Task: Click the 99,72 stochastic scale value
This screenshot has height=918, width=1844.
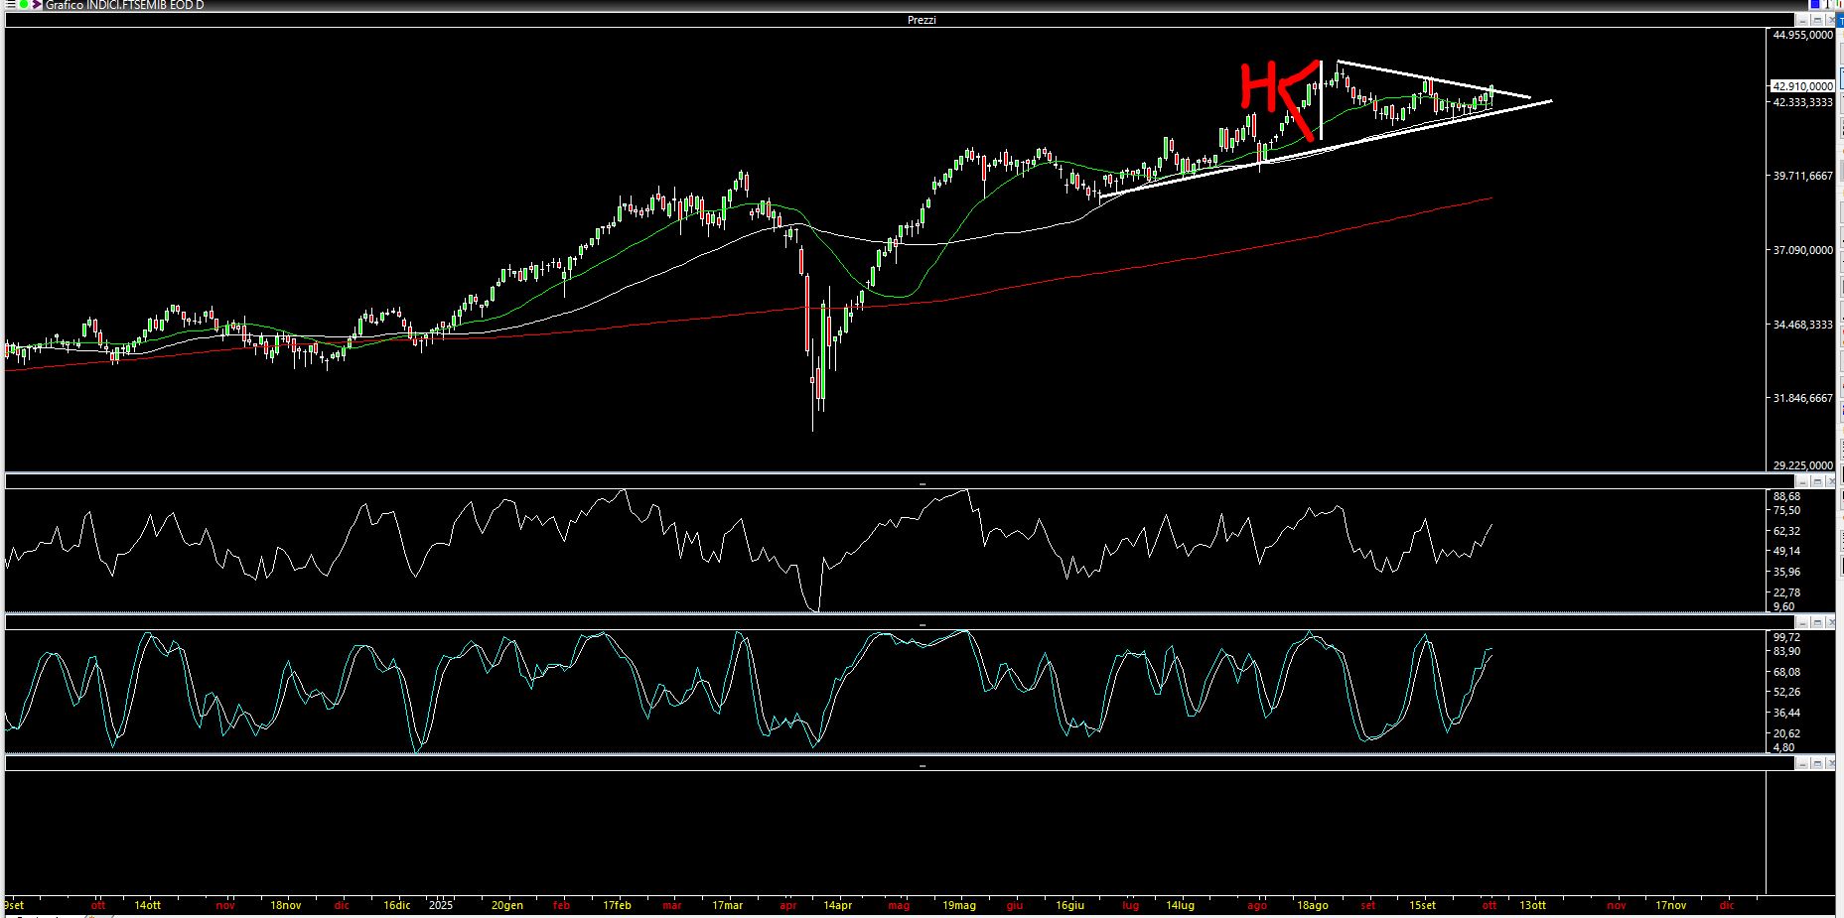Action: point(1785,637)
